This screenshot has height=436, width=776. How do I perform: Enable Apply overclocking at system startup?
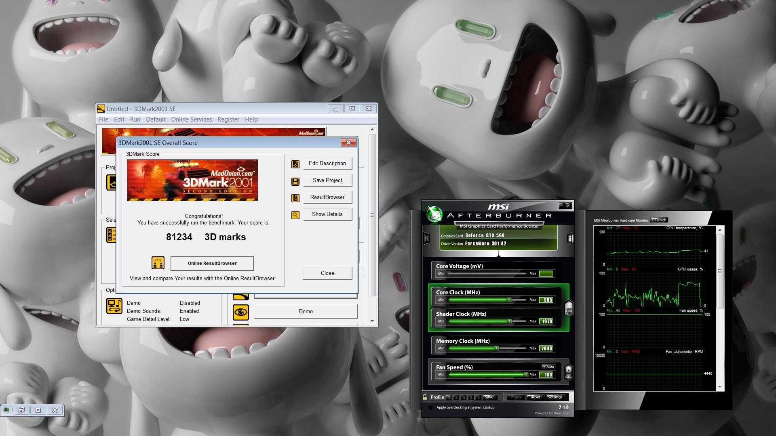[x=431, y=408]
